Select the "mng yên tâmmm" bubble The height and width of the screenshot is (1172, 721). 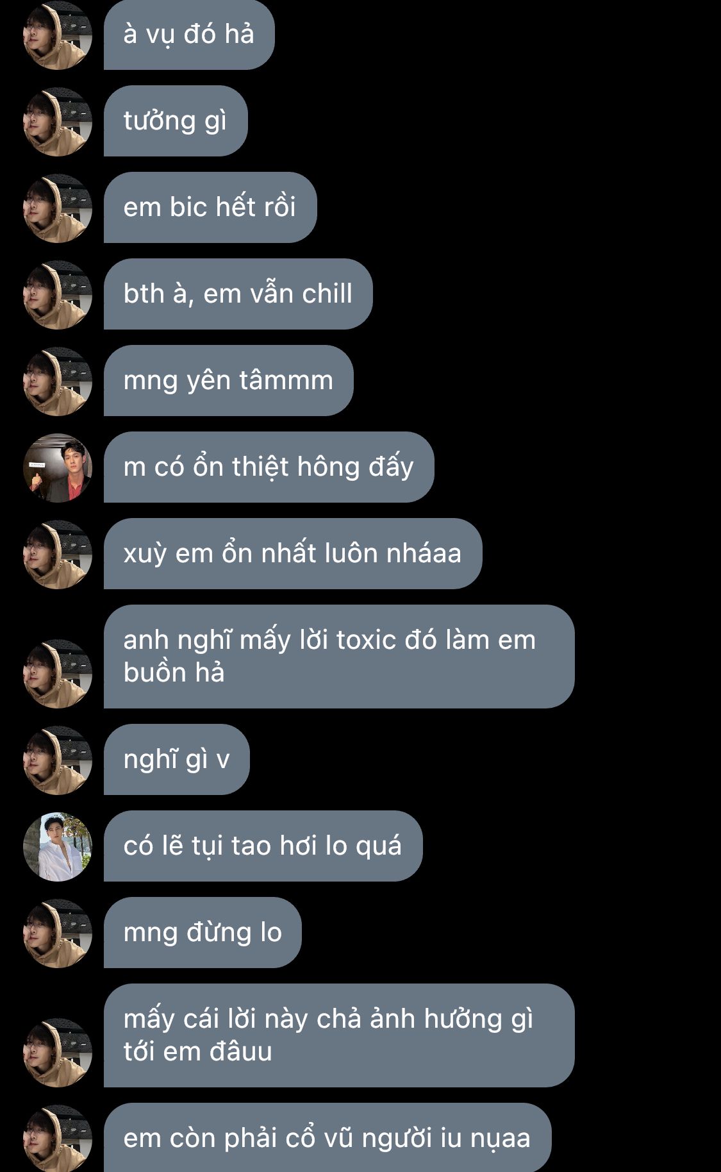(x=229, y=381)
